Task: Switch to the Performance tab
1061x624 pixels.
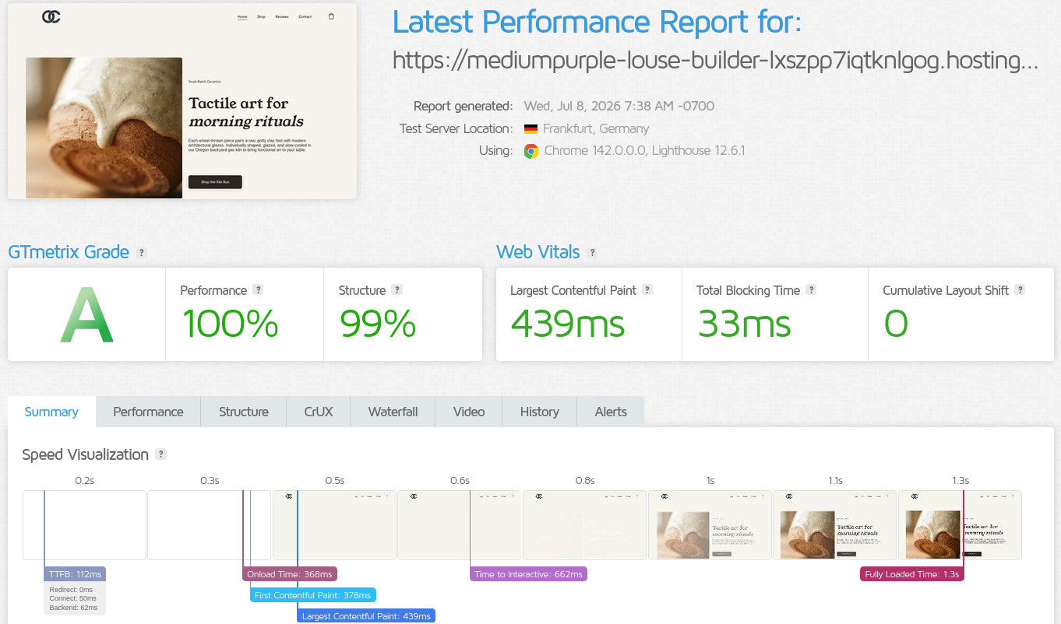Action: click(x=148, y=412)
